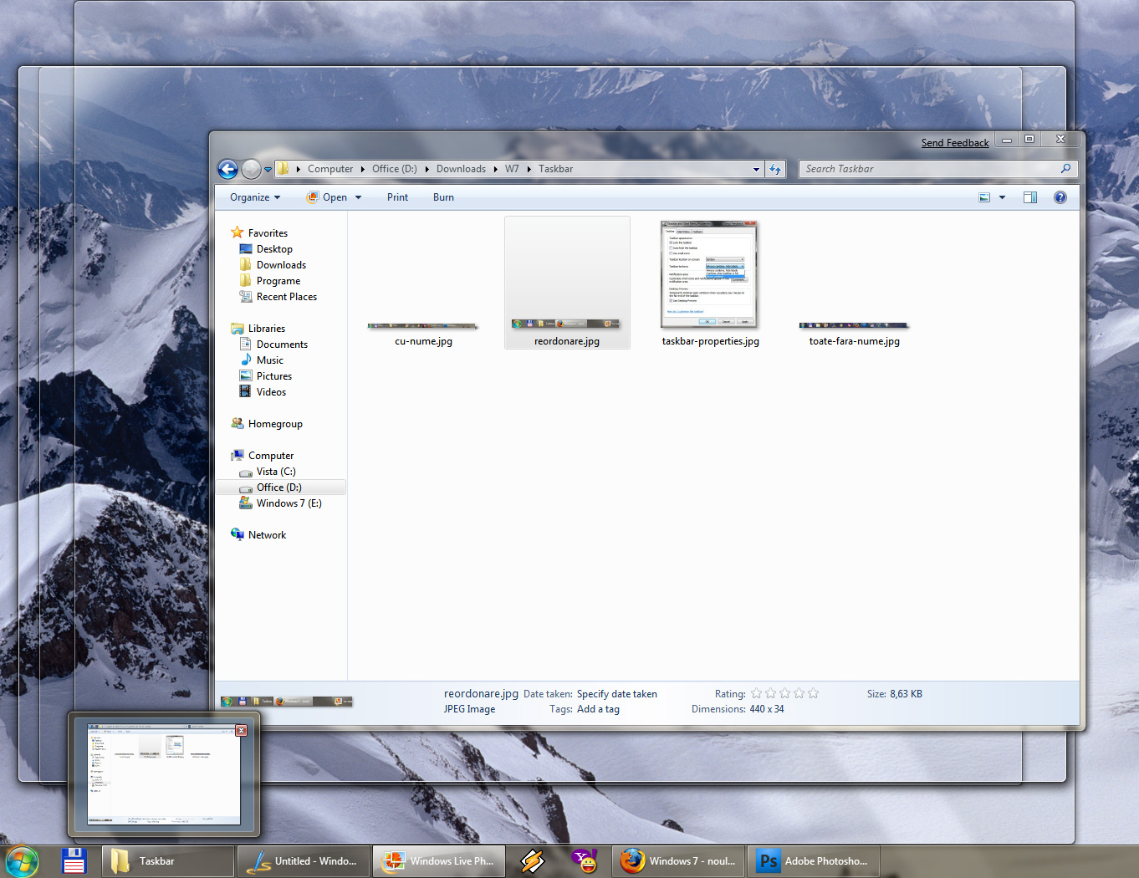Select Favorites in navigation pane
Viewport: 1139px width, 878px height.
pos(259,233)
